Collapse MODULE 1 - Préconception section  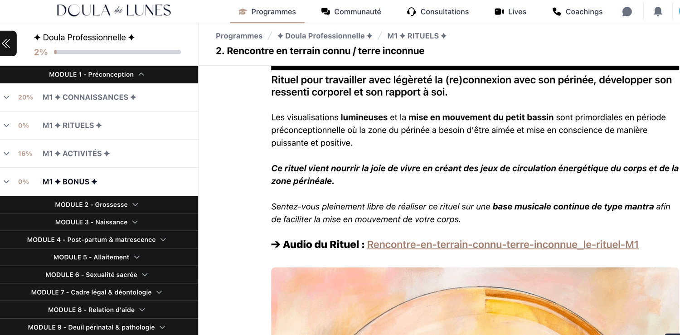(99, 74)
